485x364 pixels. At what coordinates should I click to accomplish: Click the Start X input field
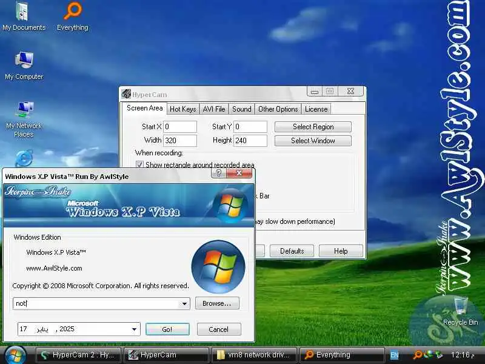coord(180,127)
